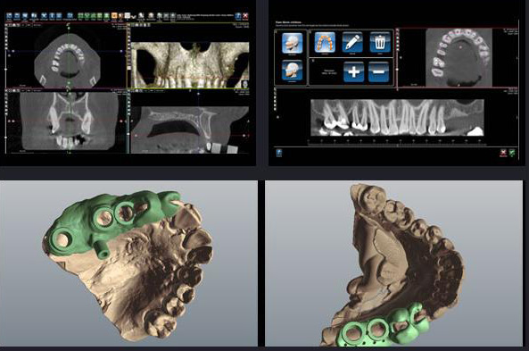
Task: Click the red X cancel icon
Action: tap(503, 153)
